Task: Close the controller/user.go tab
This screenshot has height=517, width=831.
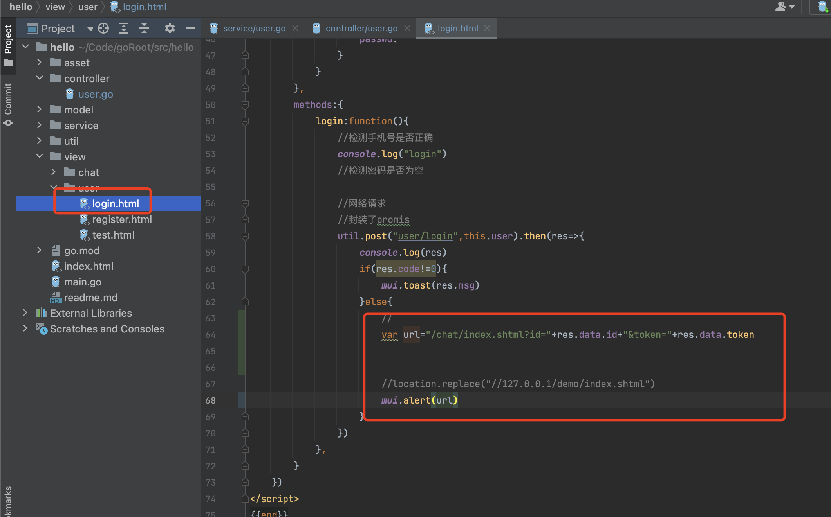Action: click(x=407, y=28)
